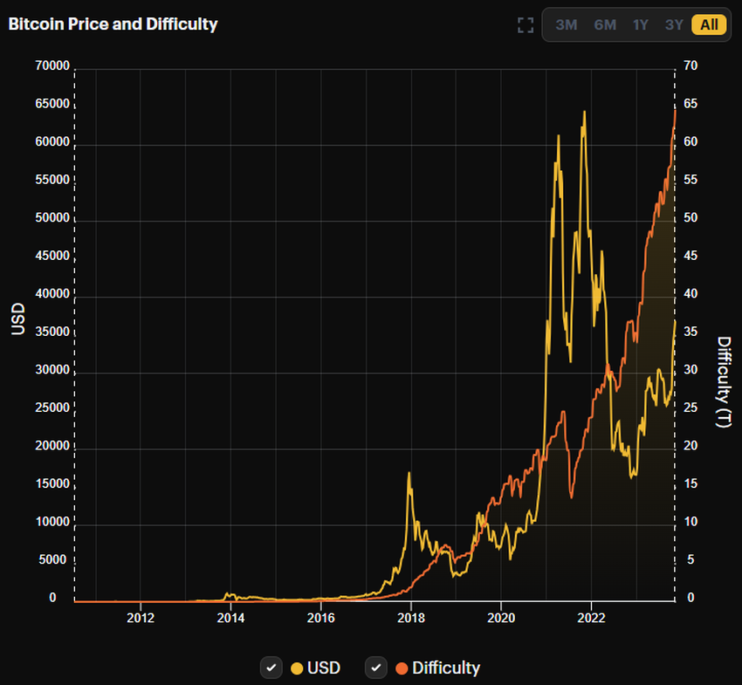Toggle the USD series checkbox
Viewport: 742px width, 685px height.
pyautogui.click(x=271, y=668)
